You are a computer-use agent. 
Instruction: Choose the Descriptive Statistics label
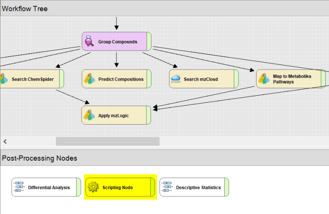coord(198,187)
